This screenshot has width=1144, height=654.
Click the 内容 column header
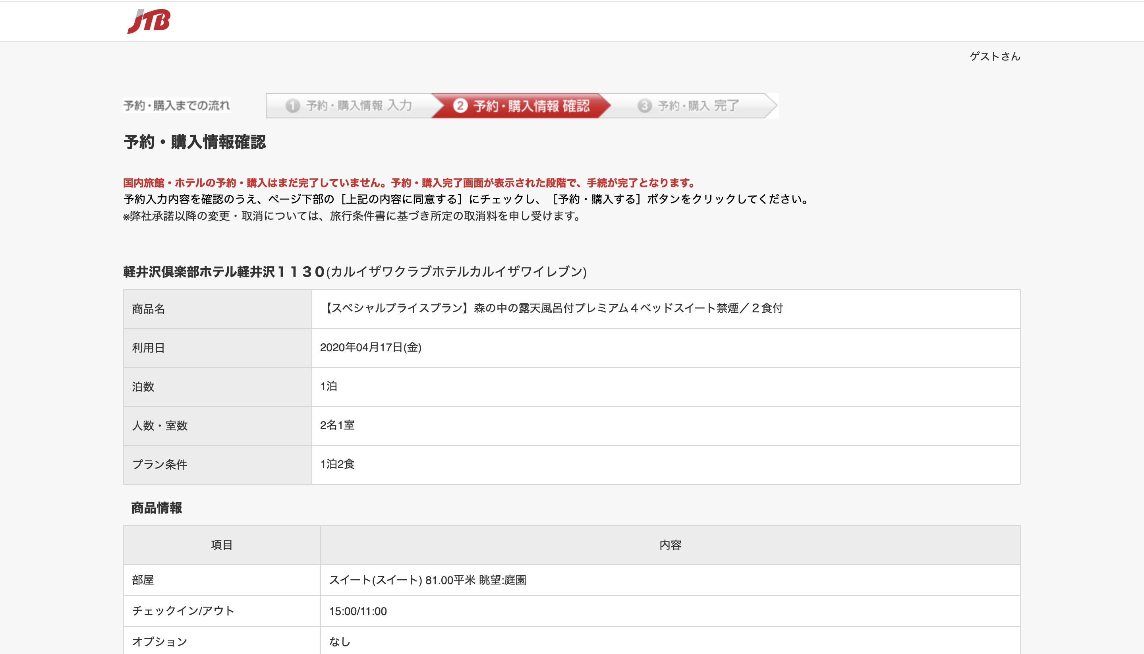coord(671,545)
